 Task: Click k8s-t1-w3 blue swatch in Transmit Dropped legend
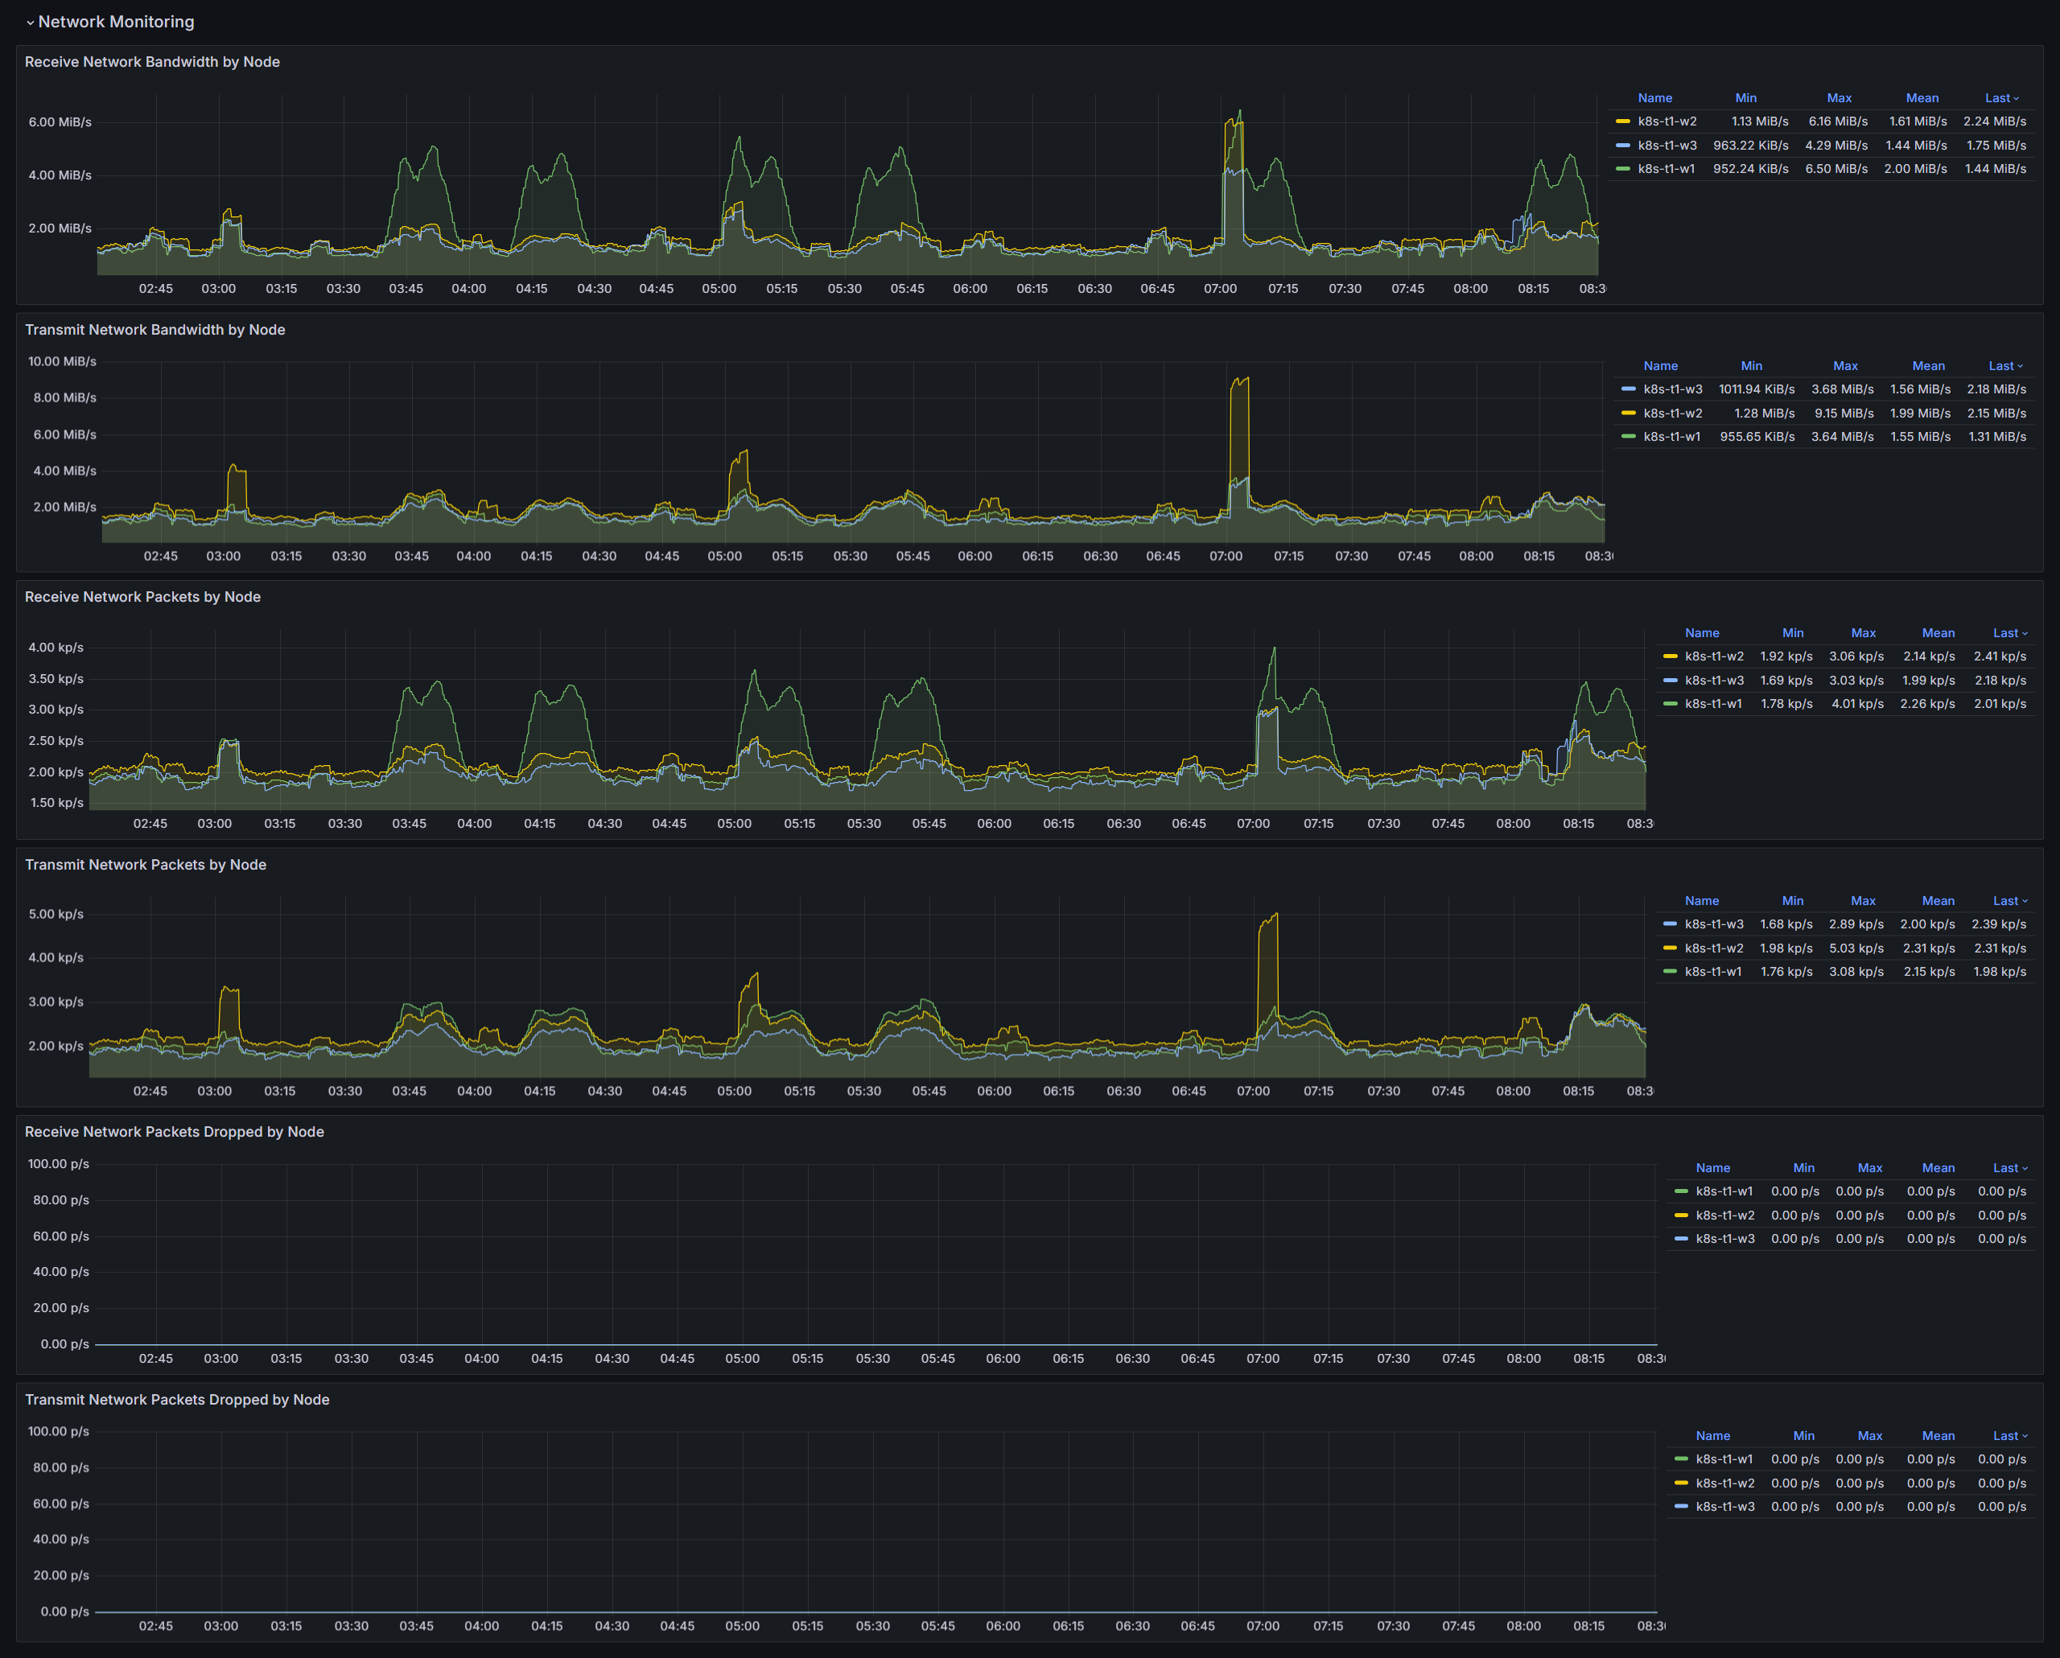tap(1681, 1506)
